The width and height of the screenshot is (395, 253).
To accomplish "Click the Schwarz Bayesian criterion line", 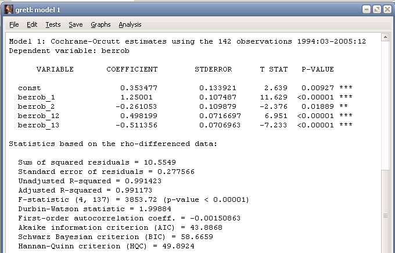I will point(116,237).
